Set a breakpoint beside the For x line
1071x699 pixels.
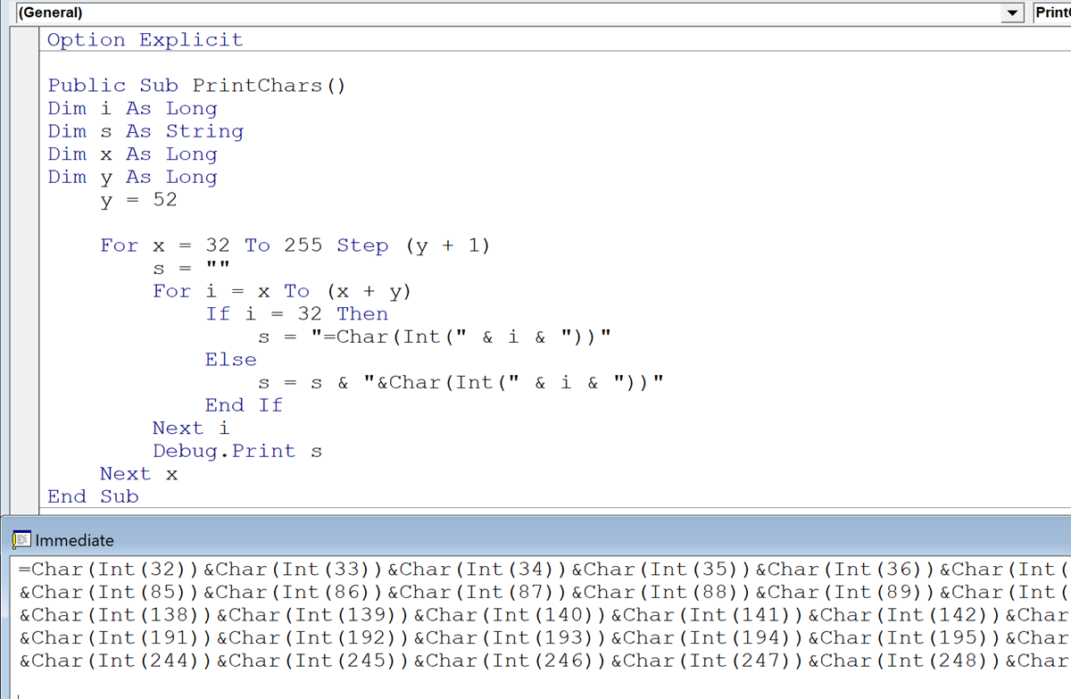pyautogui.click(x=22, y=245)
